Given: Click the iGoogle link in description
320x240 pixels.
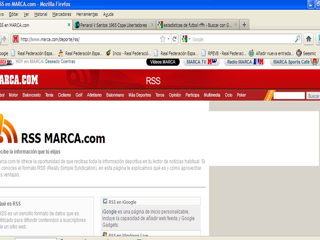Looking at the screenshot, I should coord(109,212).
